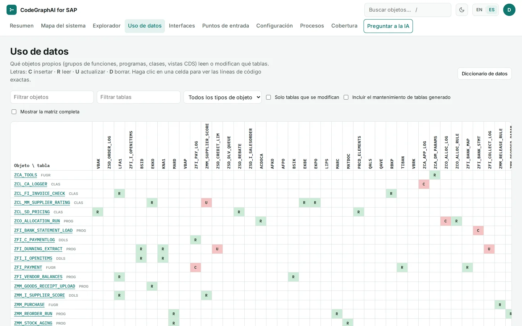Open the ZCL_CA_LOGGER object link
522x326 pixels.
tap(30, 184)
